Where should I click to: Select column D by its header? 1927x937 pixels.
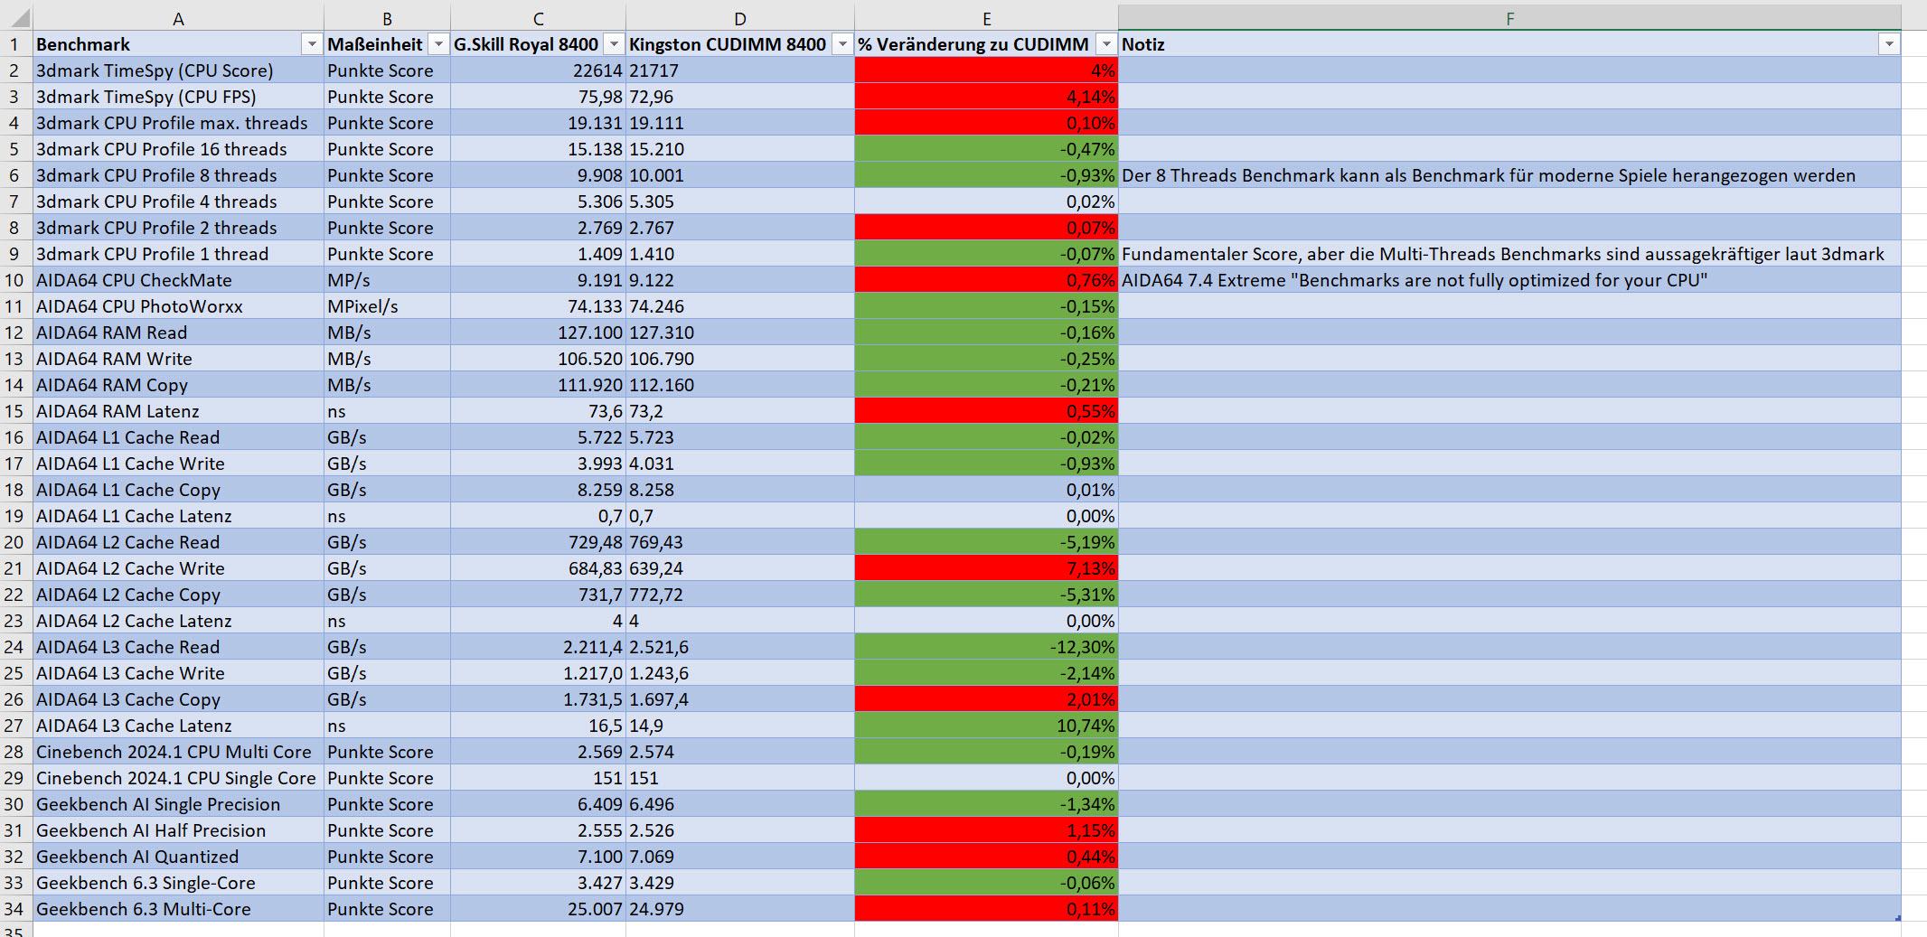(740, 18)
